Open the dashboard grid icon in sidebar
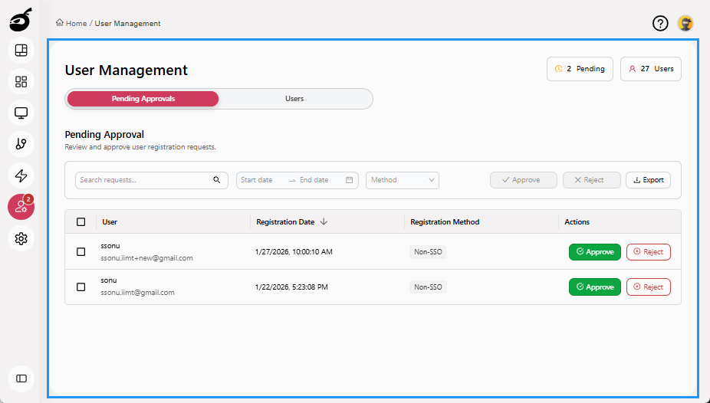This screenshot has width=710, height=403. coord(21,82)
